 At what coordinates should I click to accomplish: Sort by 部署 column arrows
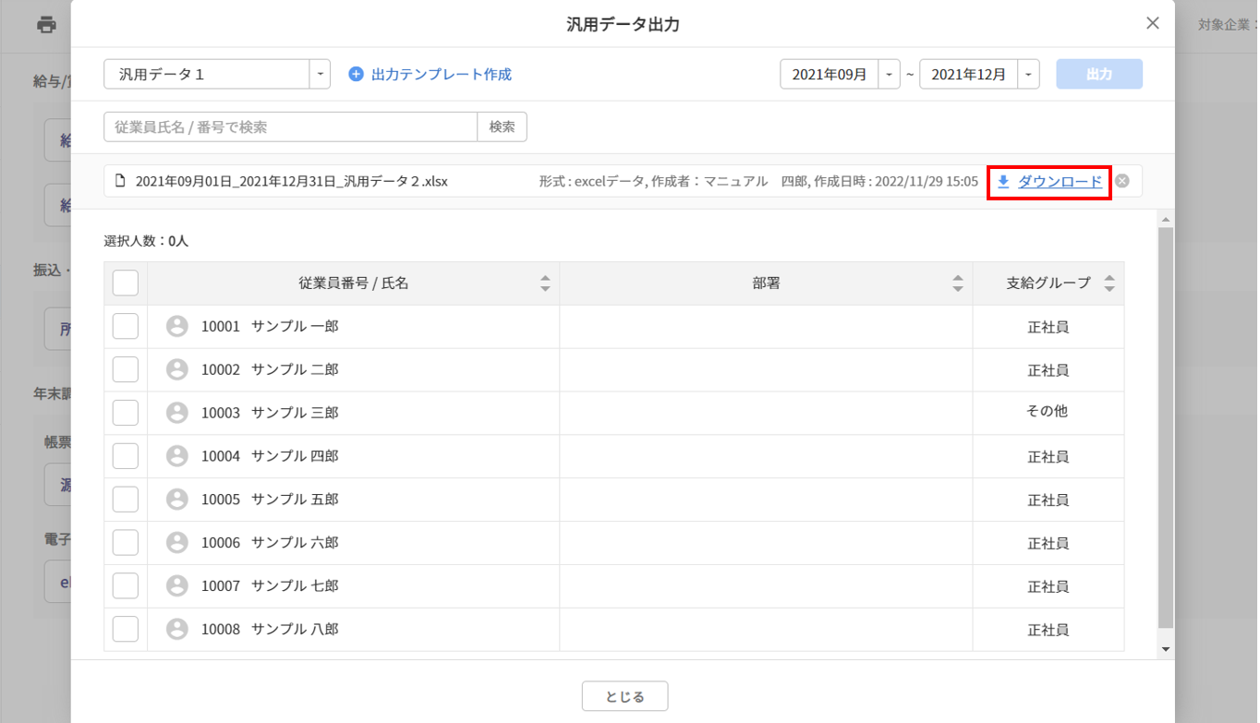point(958,283)
